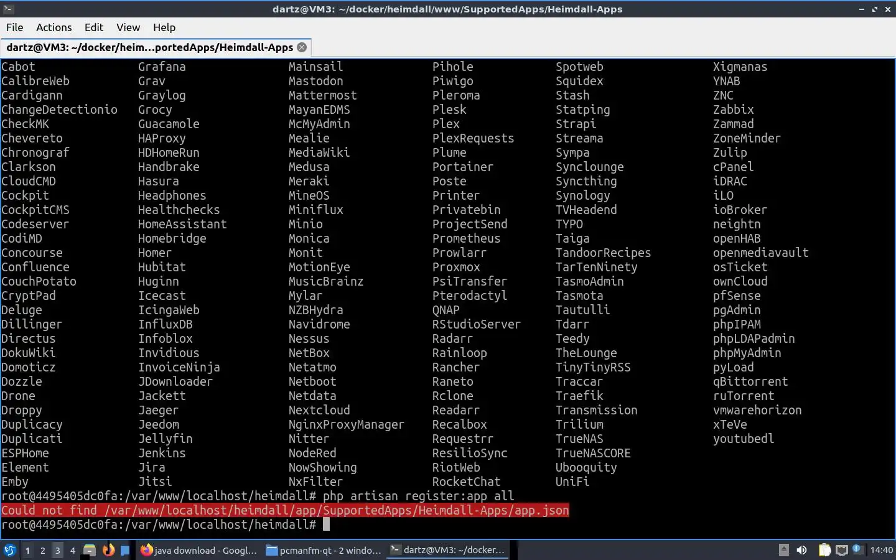This screenshot has height=560, width=896.
Task: Switch to workspace 4
Action: (x=72, y=550)
